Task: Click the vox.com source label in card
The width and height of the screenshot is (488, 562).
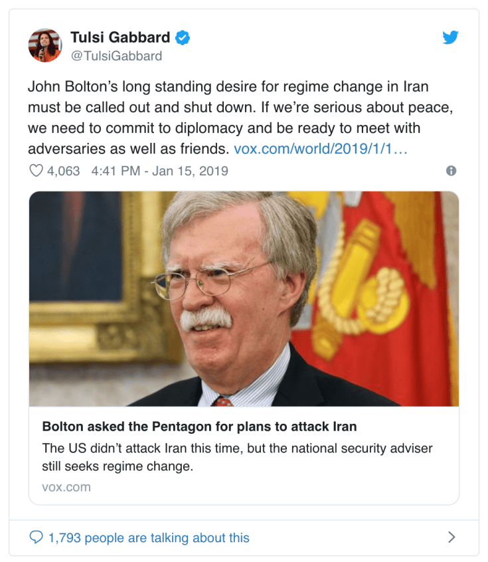Action: (66, 487)
